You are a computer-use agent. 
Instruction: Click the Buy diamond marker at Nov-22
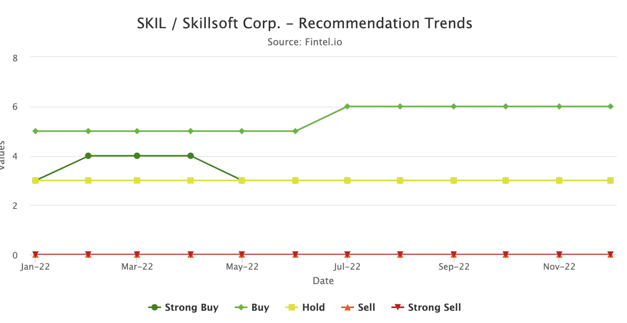point(559,107)
